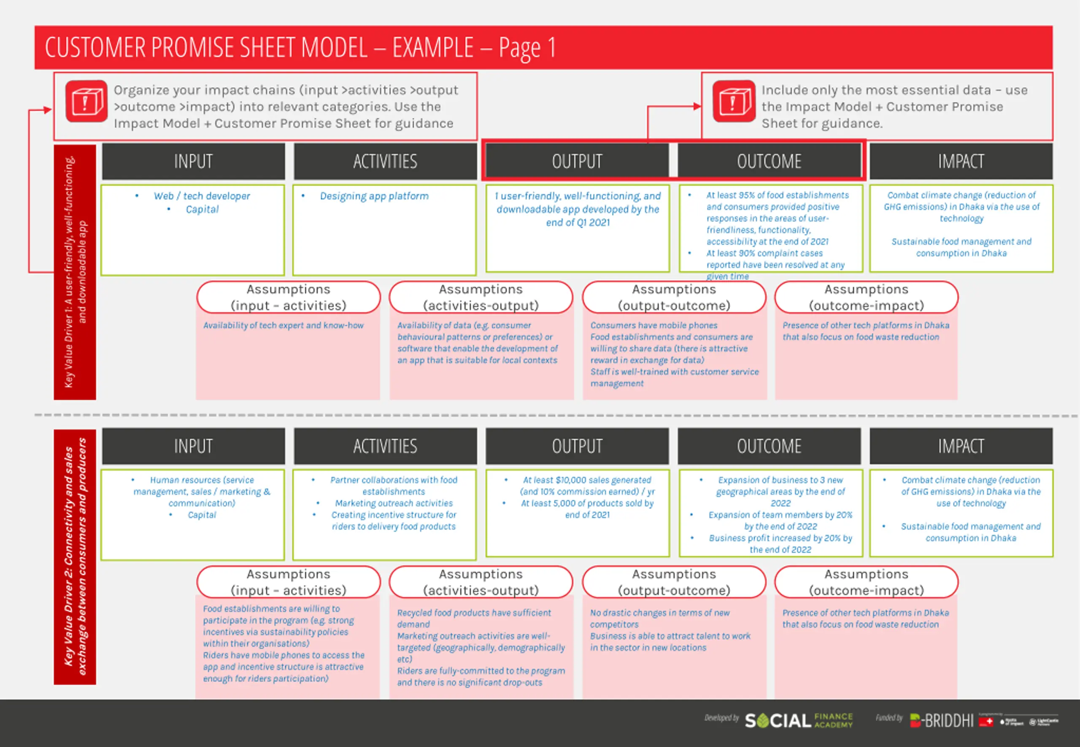Click the Roots of Impact logo

[x=1012, y=722]
